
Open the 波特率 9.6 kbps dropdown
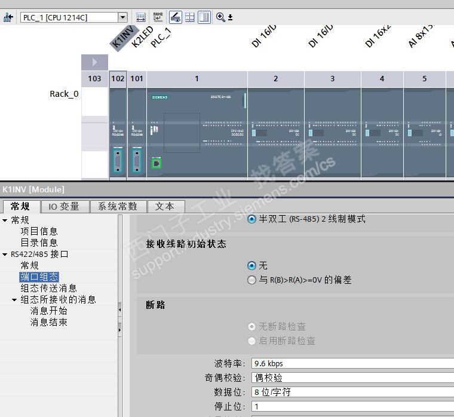[x=352, y=363]
